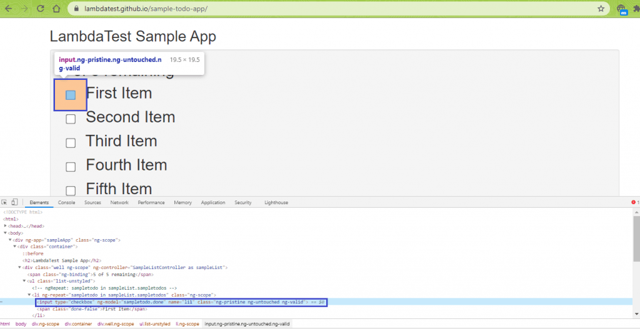Screen dimensions: 640x329
Task: Select the closing li tag line
Action: point(39,315)
